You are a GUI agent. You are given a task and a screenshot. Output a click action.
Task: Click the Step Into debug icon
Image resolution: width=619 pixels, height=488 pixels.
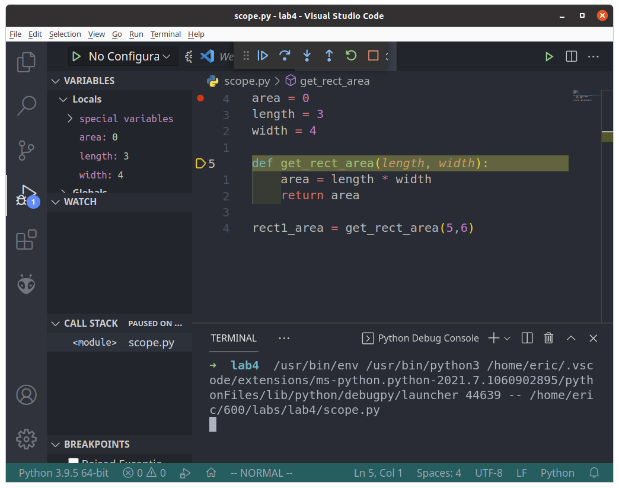coord(307,56)
